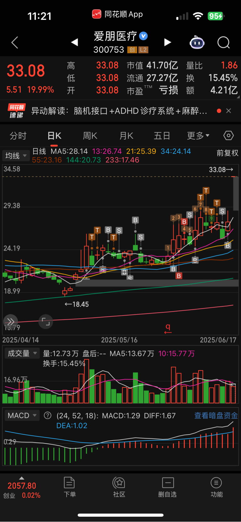This screenshot has width=241, height=522.
Task: Tap 删自选 to remove from watchlist
Action: coord(168,487)
